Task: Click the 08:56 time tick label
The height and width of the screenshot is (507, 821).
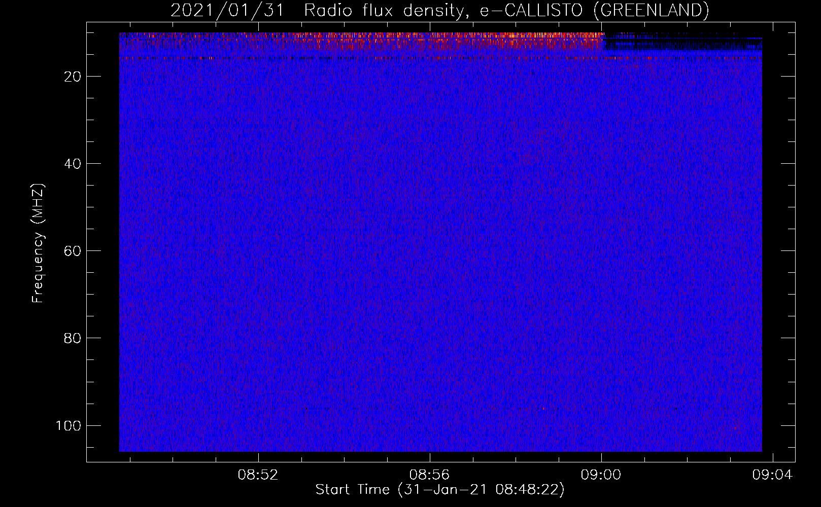Action: [x=430, y=475]
